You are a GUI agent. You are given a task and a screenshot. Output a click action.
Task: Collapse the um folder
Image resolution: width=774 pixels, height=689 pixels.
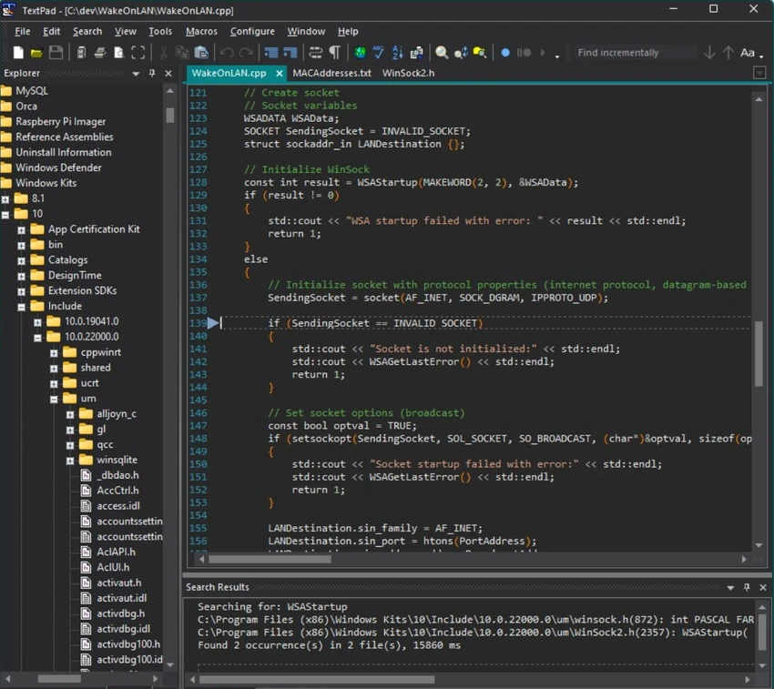54,400
